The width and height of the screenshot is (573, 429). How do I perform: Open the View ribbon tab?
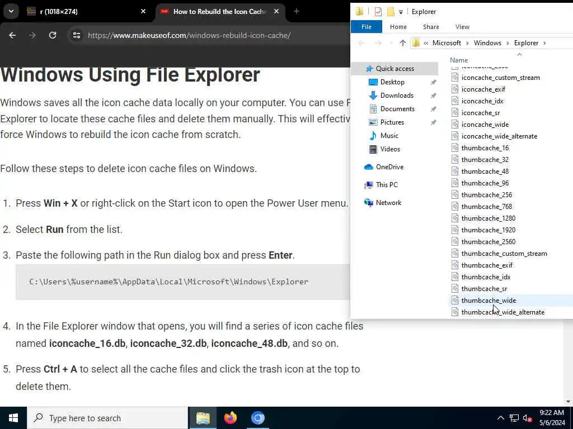[462, 27]
